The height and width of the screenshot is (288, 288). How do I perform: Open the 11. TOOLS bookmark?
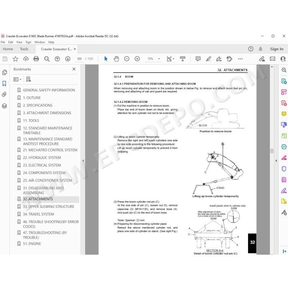point(31,121)
